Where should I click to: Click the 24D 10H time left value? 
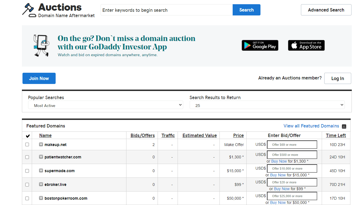point(337,157)
